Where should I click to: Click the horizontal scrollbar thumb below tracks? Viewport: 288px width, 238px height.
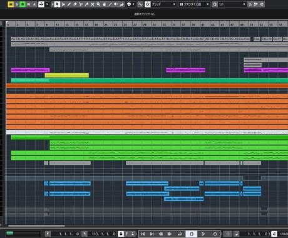pyautogui.click(x=36, y=225)
